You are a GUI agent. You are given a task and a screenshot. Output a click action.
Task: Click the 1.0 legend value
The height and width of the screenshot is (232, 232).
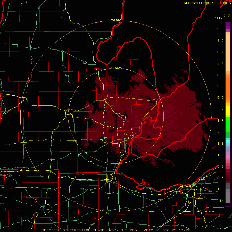point(220,155)
